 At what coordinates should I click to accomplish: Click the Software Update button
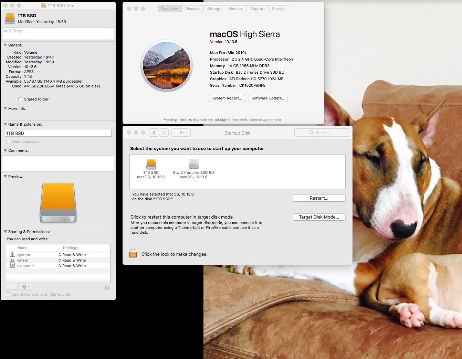pos(268,98)
